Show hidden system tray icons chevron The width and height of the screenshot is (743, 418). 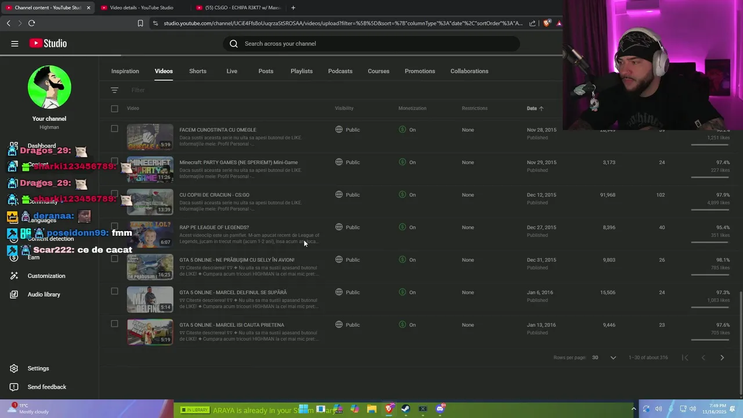pyautogui.click(x=633, y=409)
